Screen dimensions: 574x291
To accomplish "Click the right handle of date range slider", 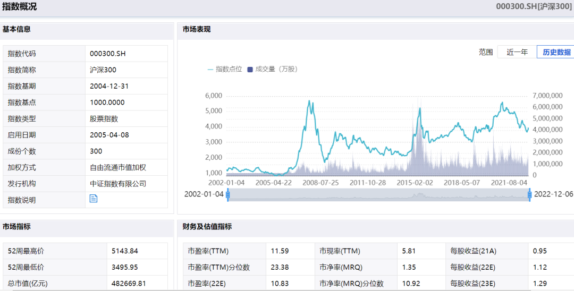I will (x=529, y=195).
